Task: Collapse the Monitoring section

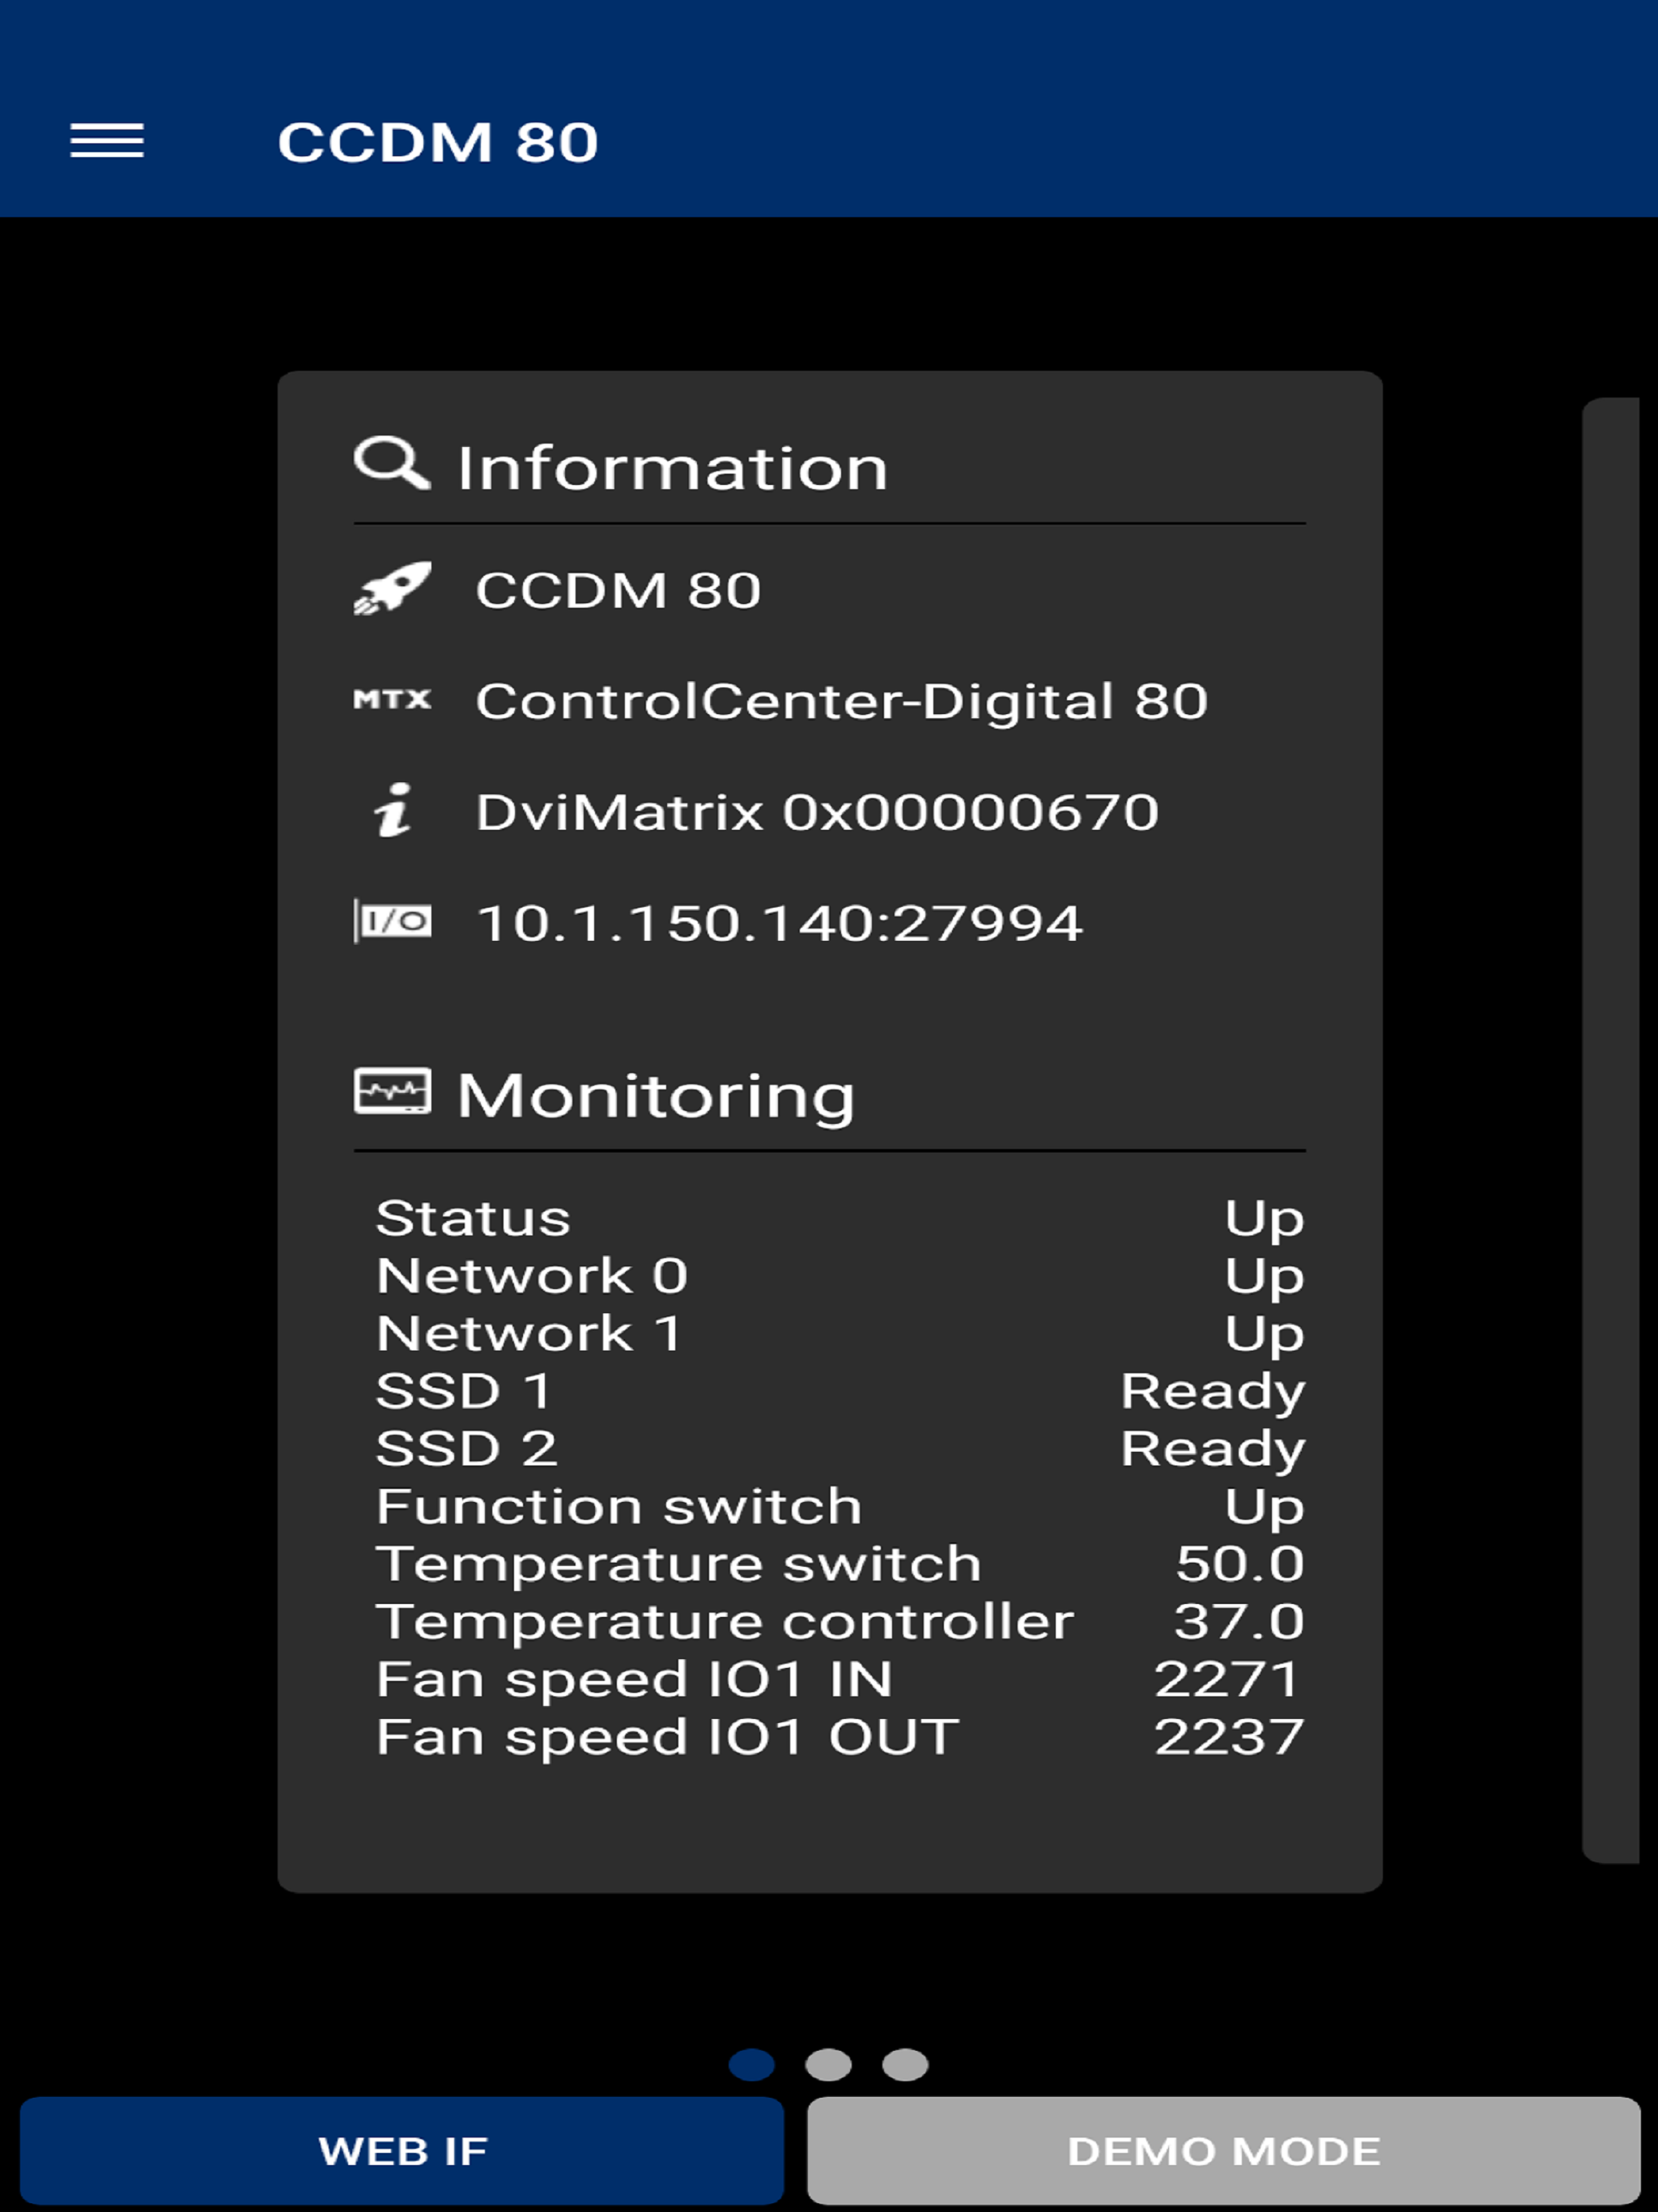Action: point(655,1094)
